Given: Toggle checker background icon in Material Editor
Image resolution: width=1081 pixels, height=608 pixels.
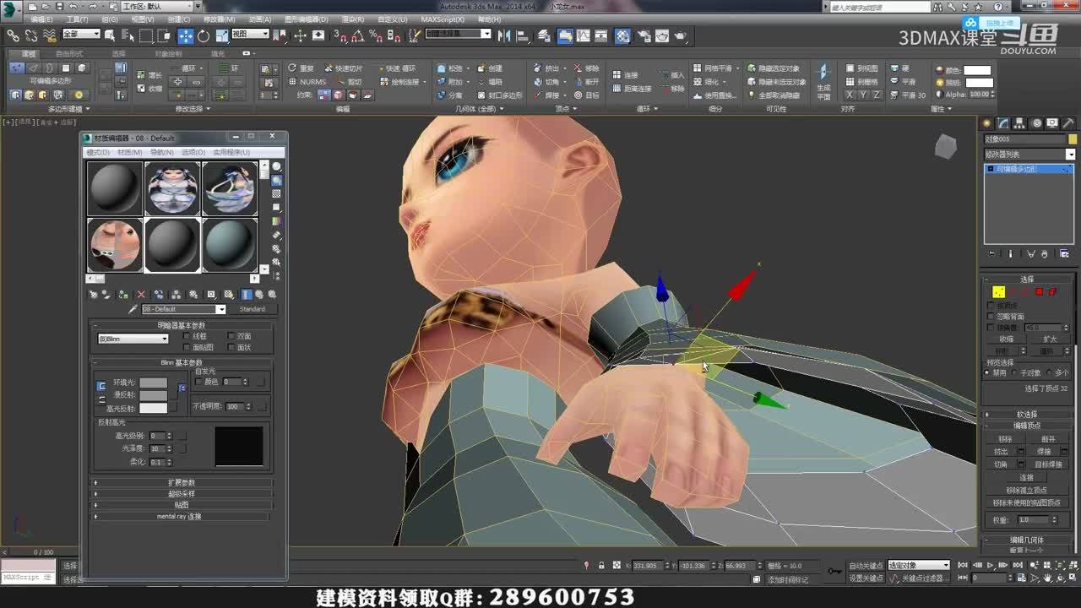Looking at the screenshot, I should [x=276, y=193].
